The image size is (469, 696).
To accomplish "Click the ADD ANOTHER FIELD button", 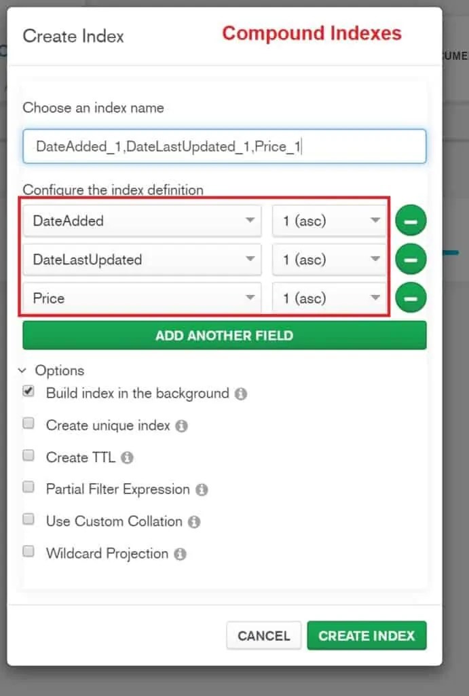I will pyautogui.click(x=225, y=334).
